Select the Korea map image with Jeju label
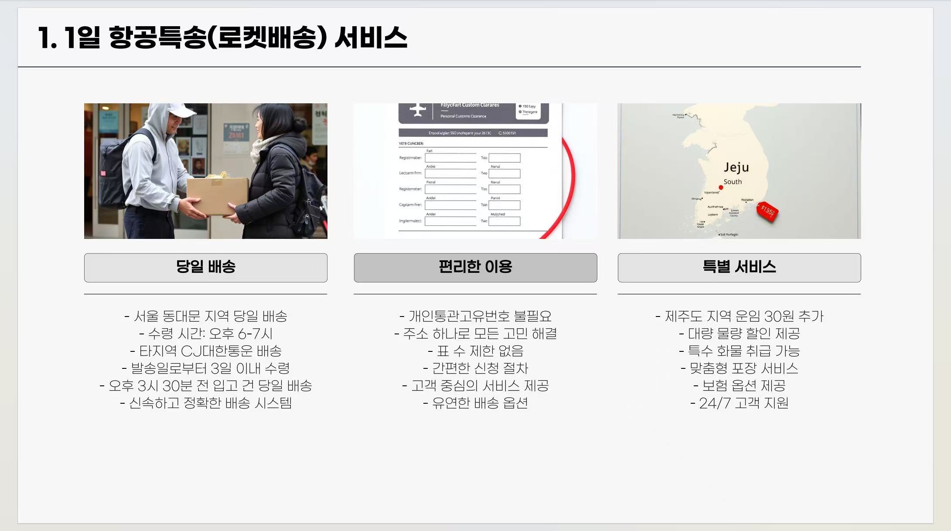951x531 pixels. point(739,171)
